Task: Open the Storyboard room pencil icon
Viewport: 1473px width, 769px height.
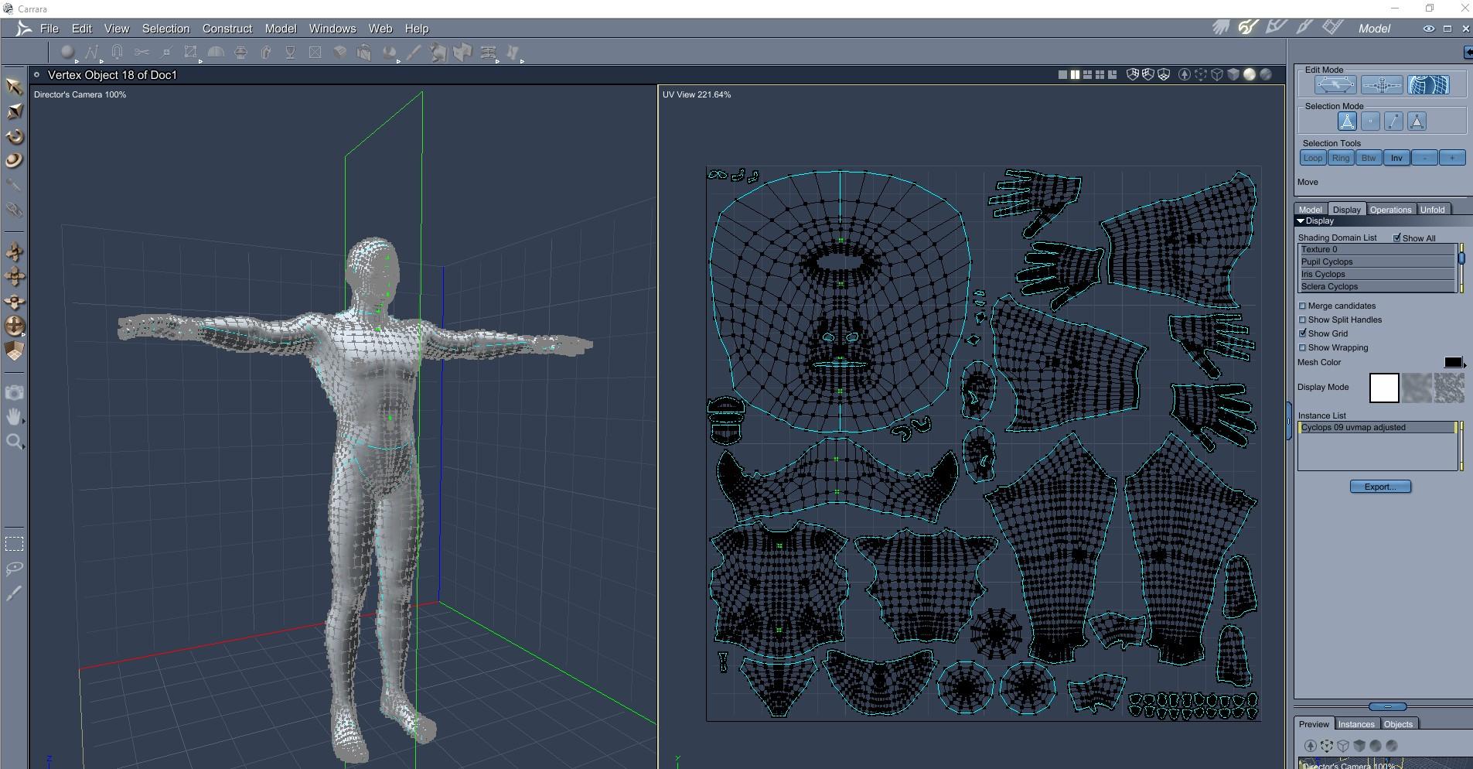Action: tap(1276, 28)
